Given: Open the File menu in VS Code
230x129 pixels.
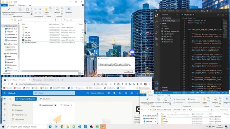Looking at the screenshot, I should click(x=160, y=11).
